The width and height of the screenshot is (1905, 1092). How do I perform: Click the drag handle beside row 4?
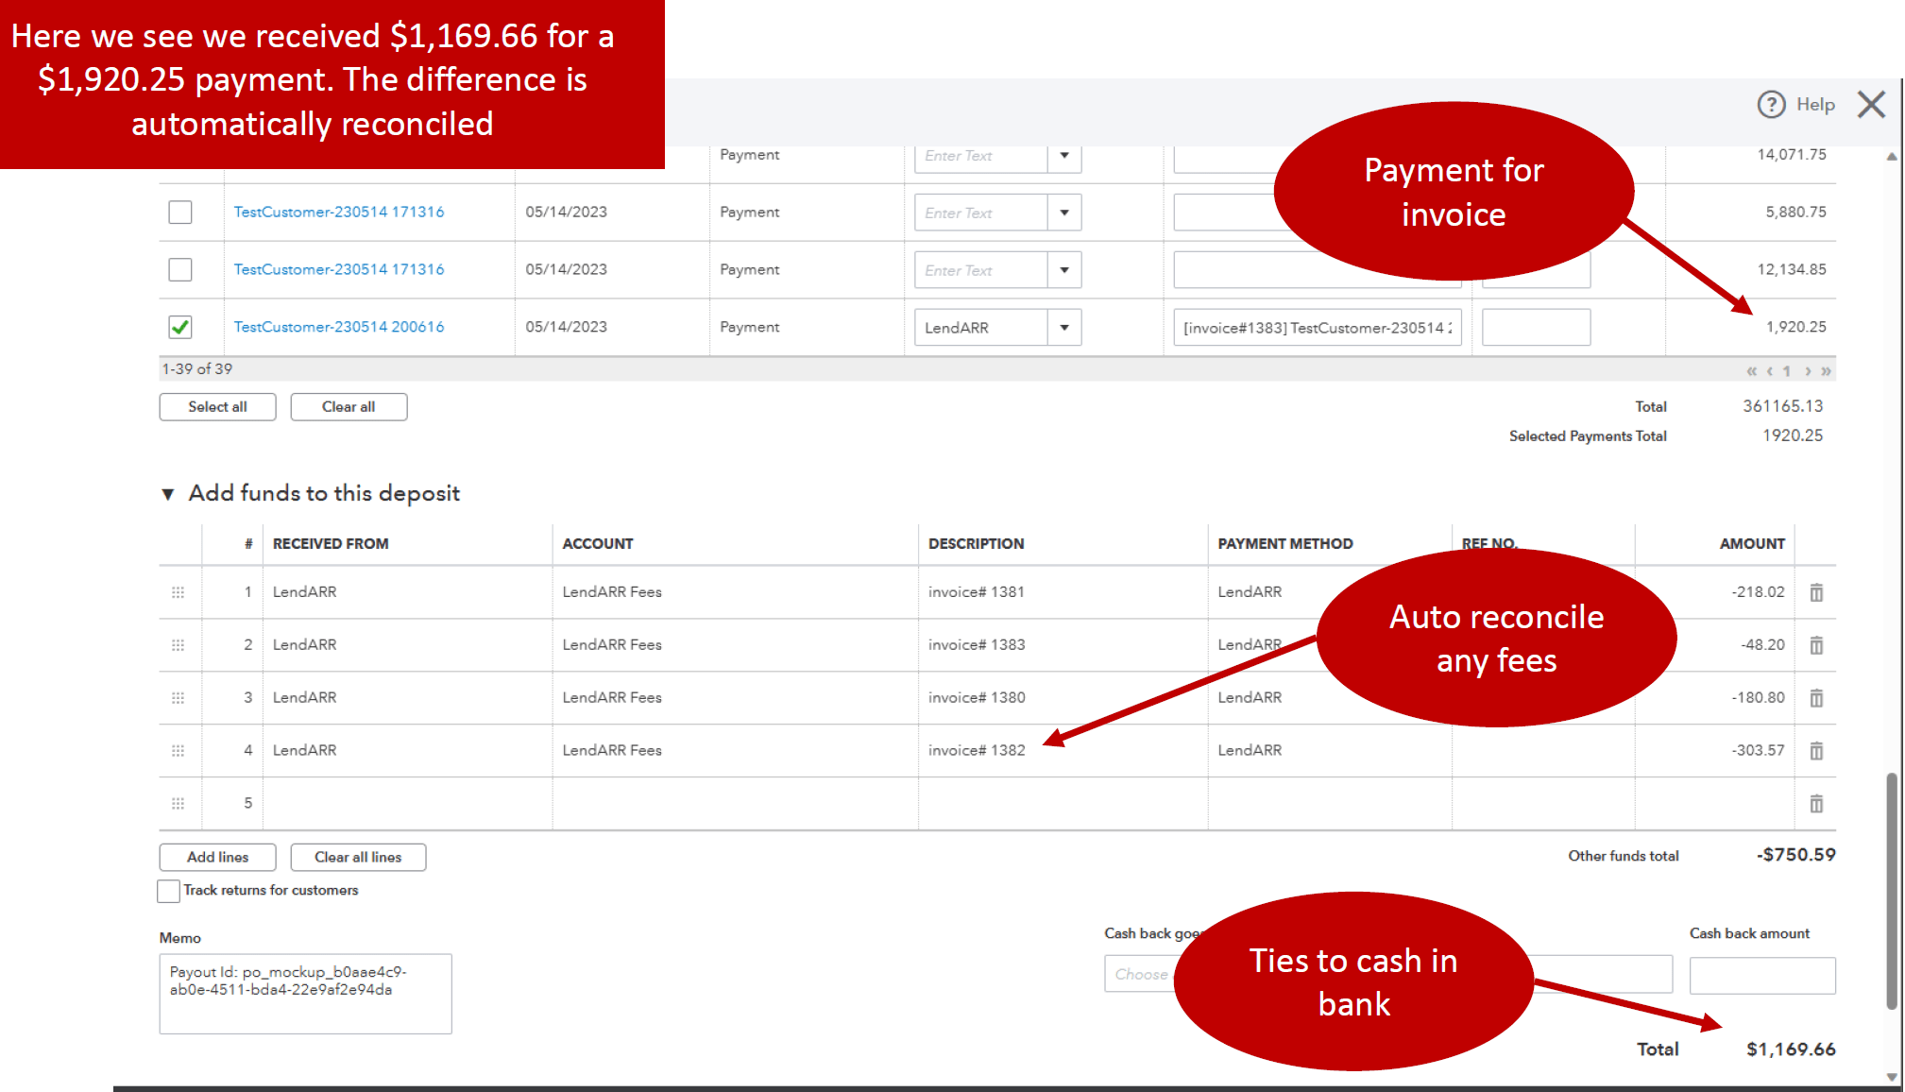pyautogui.click(x=179, y=751)
